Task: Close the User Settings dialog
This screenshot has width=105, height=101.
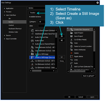Action: coord(97,3)
